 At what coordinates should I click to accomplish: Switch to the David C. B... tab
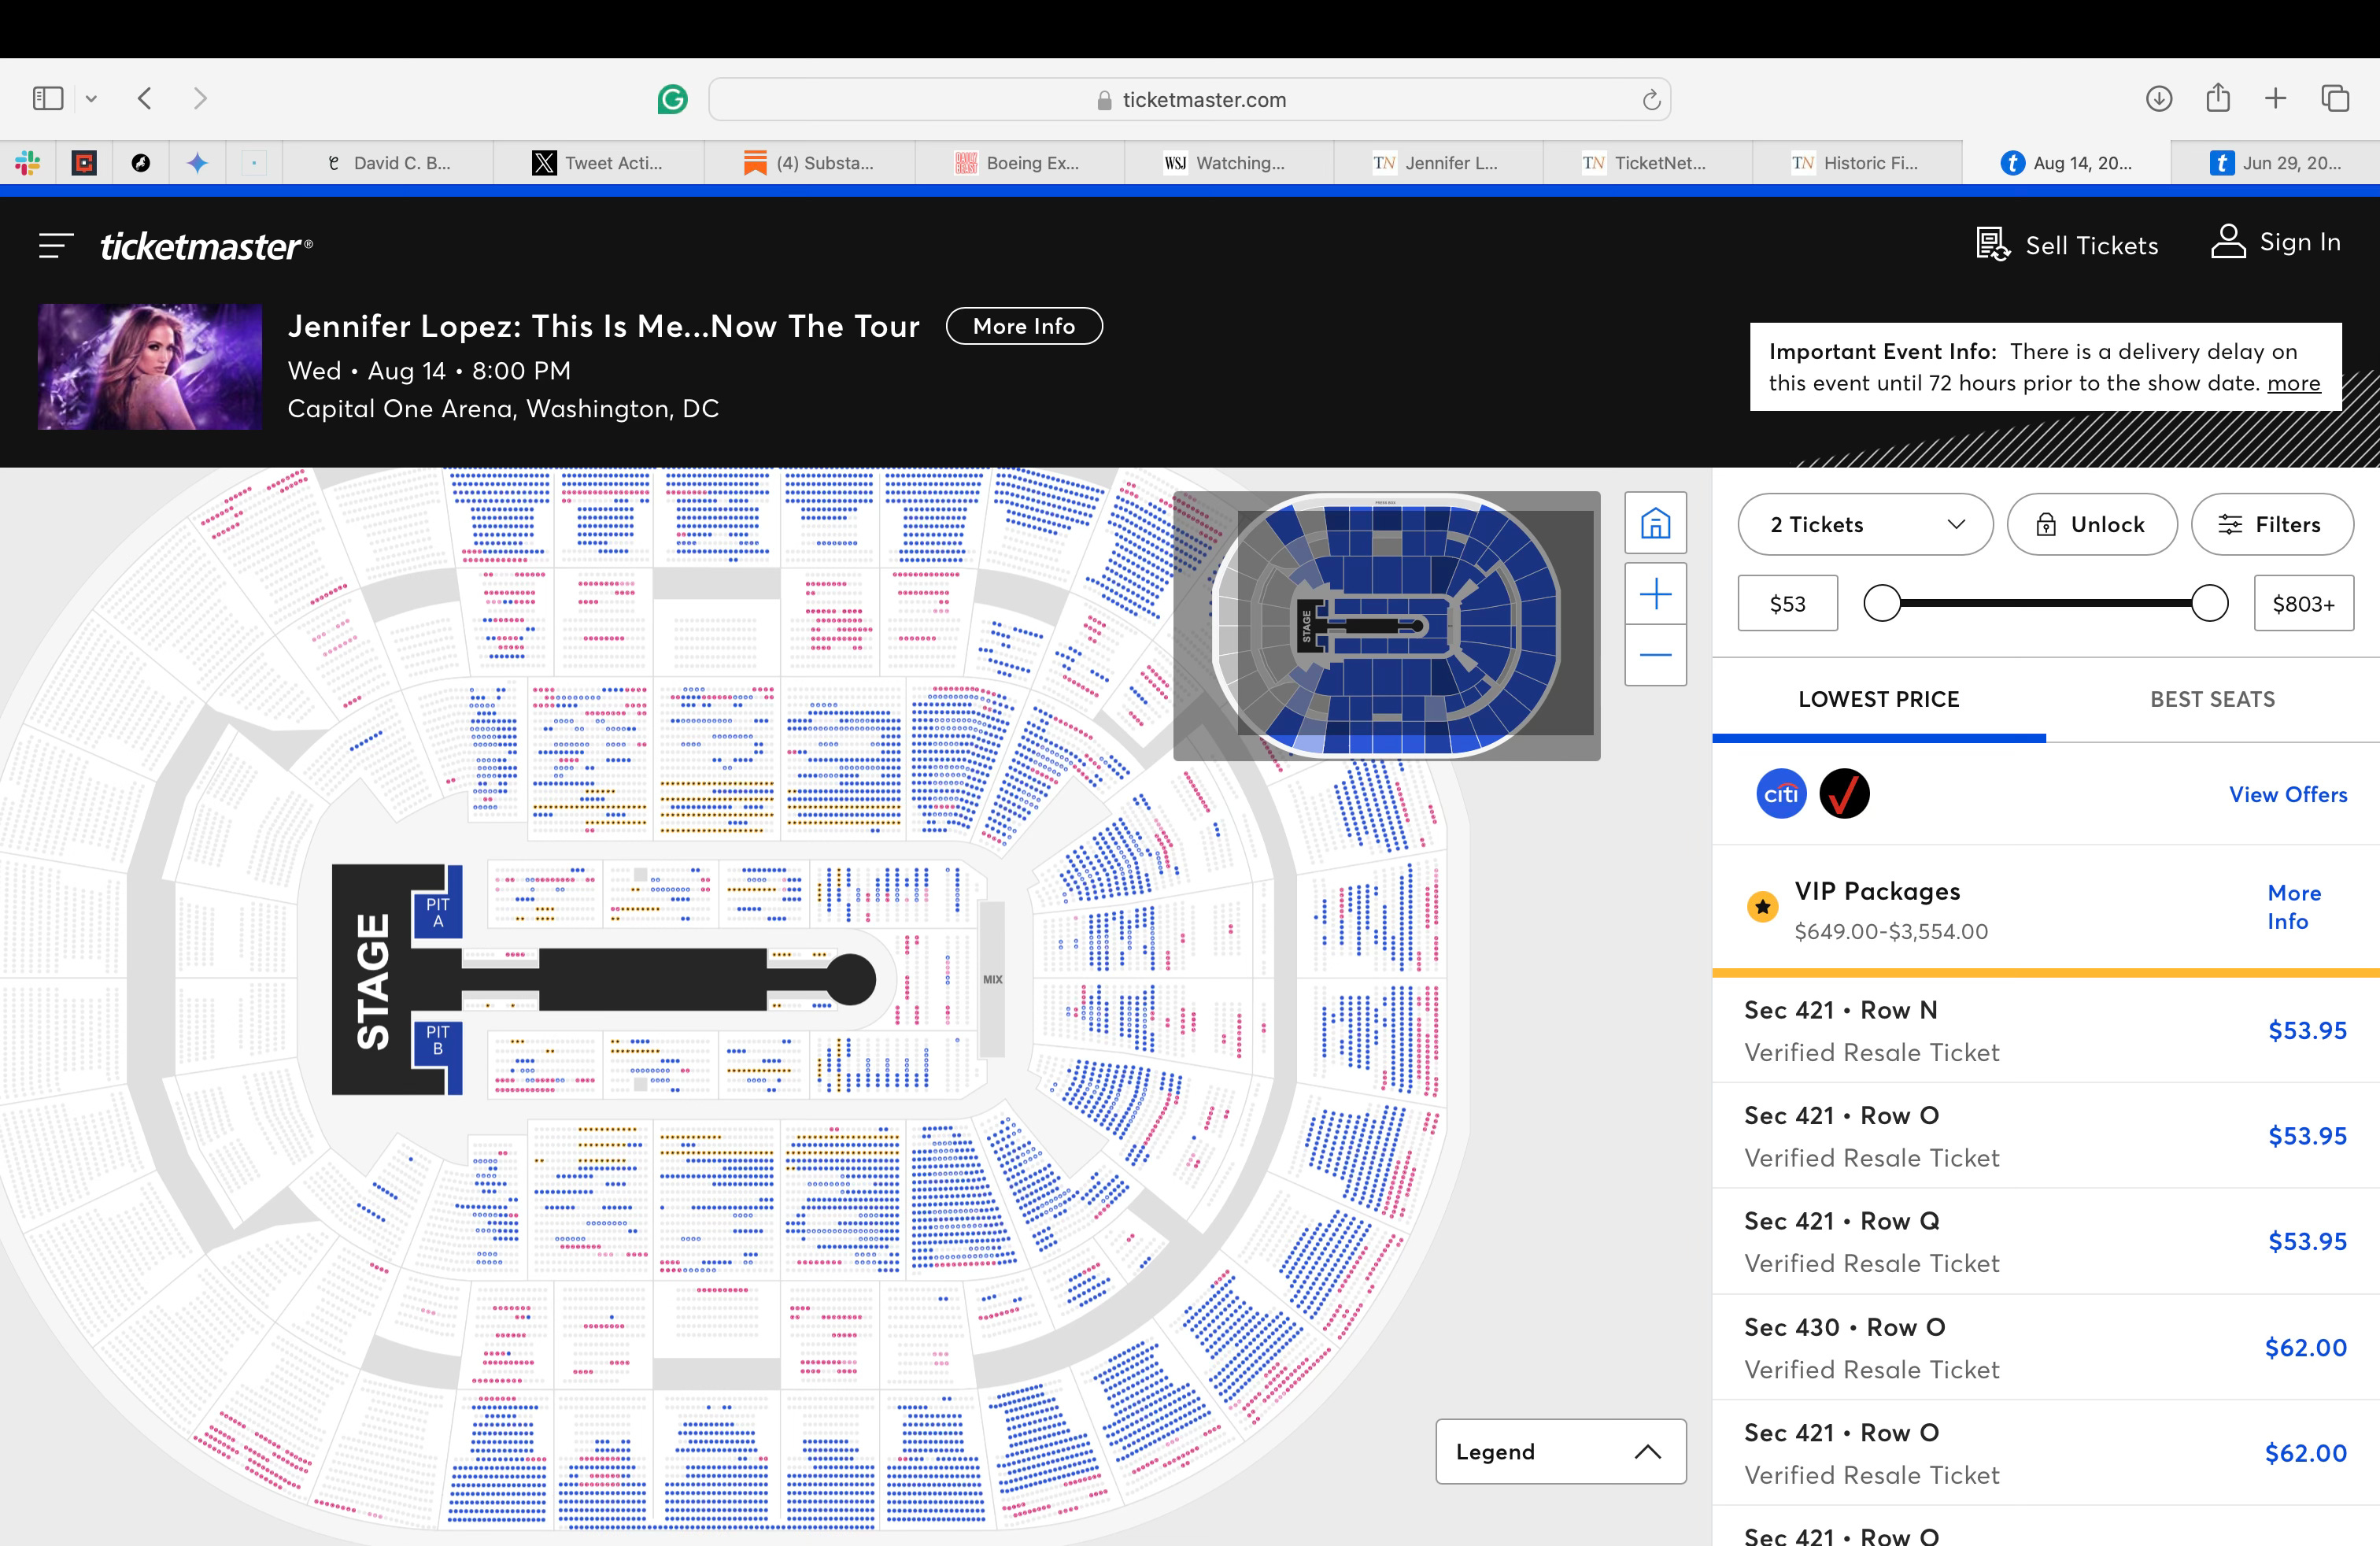(x=388, y=163)
